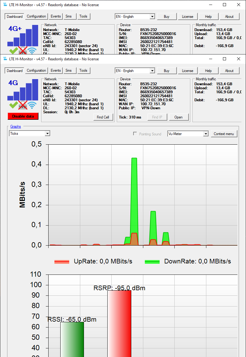This screenshot has height=357, width=246.
Task: Click the Tick: 310 ms text
Action: click(130, 117)
